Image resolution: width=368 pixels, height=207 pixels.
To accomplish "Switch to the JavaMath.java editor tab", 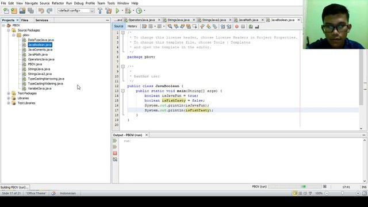I will [248, 20].
